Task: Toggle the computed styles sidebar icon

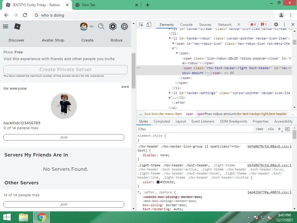Action: point(287,129)
